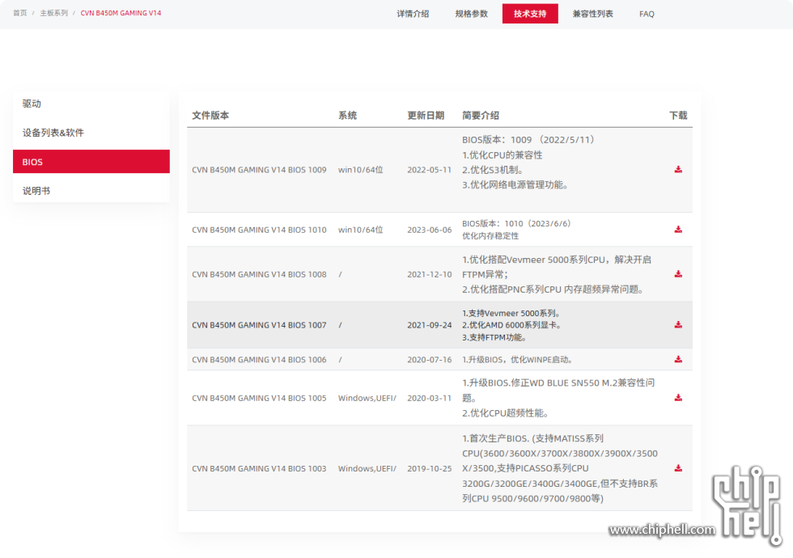The width and height of the screenshot is (793, 558).
Task: Click the 系统 column header
Action: 347,115
